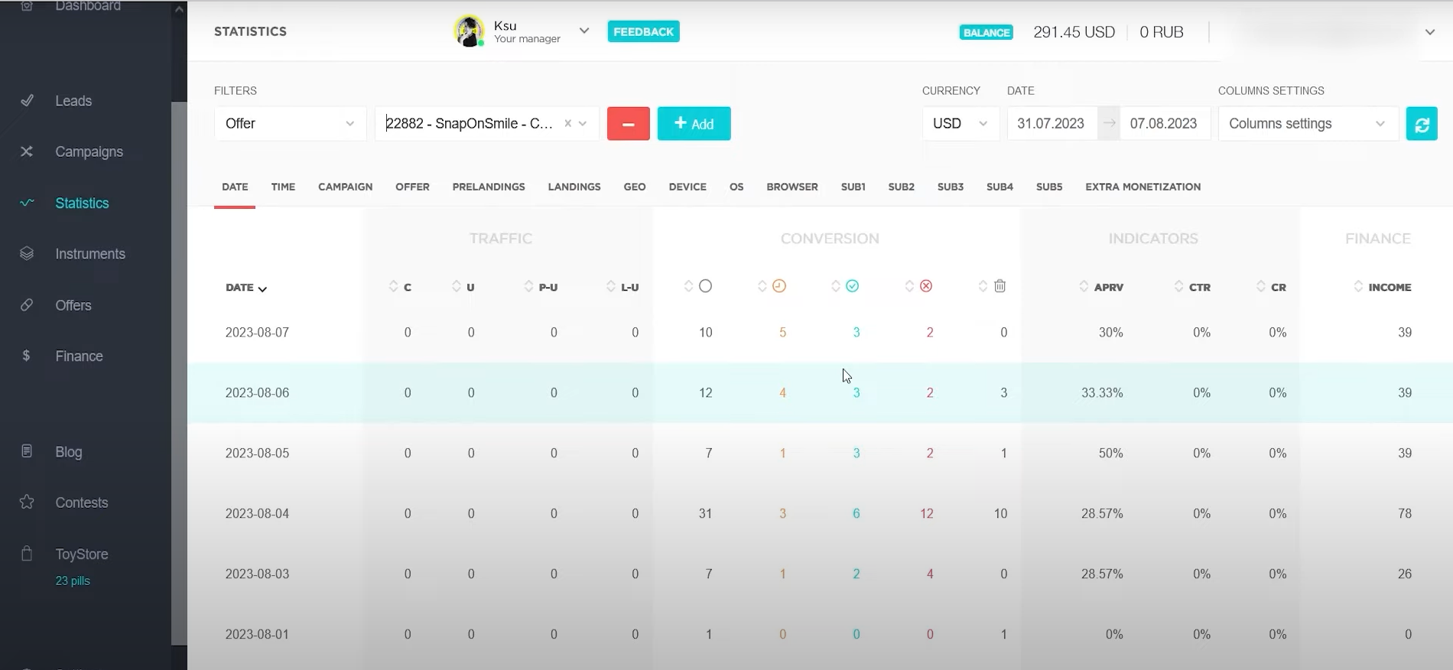Viewport: 1453px width, 670px height.
Task: Click the FEEDBACK button
Action: pyautogui.click(x=643, y=31)
